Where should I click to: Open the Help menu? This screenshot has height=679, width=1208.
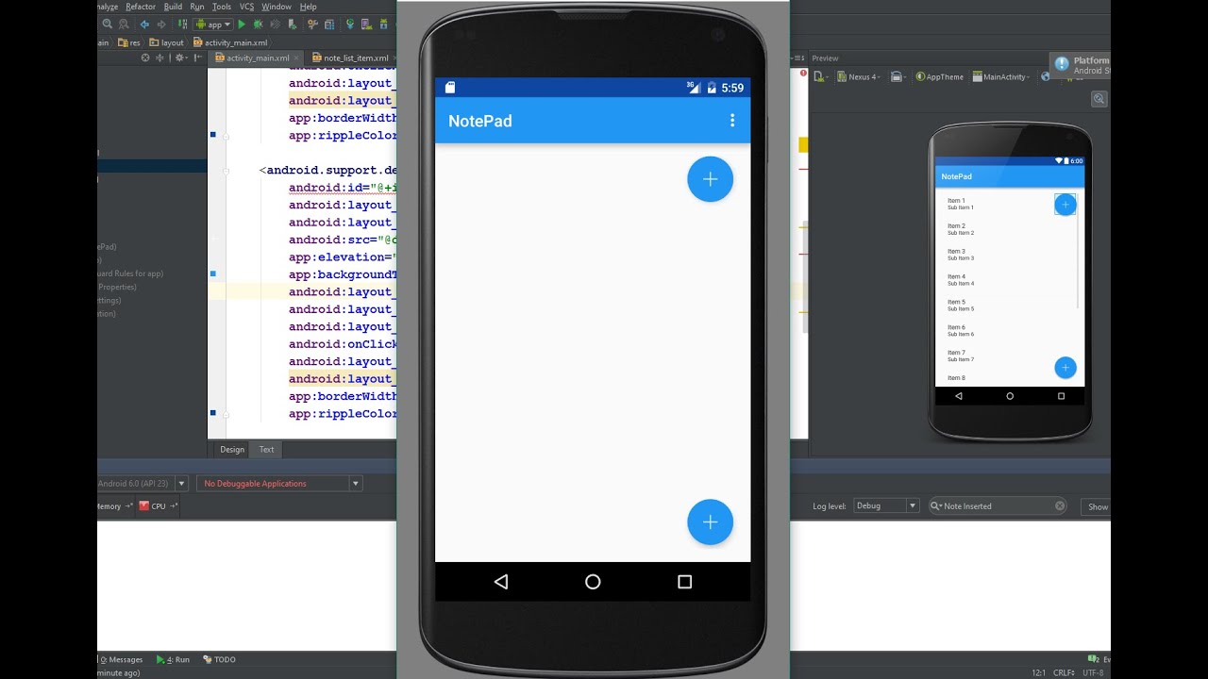[x=308, y=7]
